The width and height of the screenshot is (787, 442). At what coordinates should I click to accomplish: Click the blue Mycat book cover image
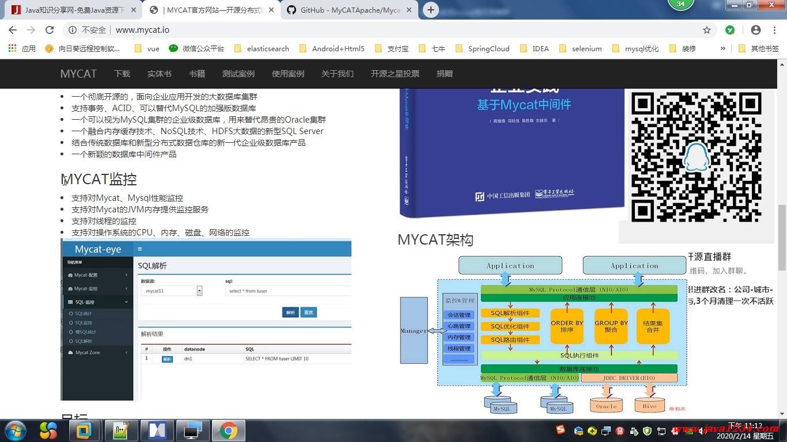click(x=512, y=153)
